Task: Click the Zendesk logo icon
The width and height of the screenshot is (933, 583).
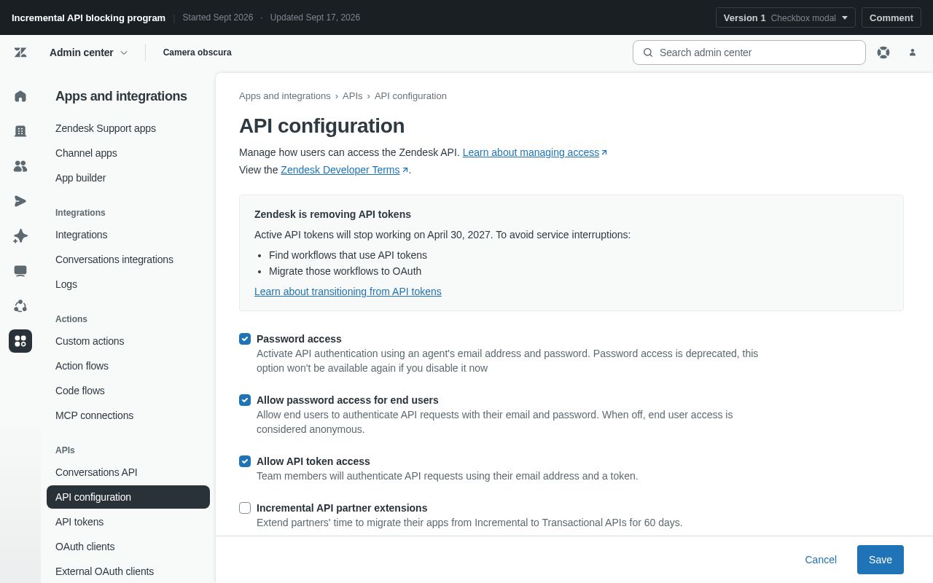Action: click(x=20, y=52)
